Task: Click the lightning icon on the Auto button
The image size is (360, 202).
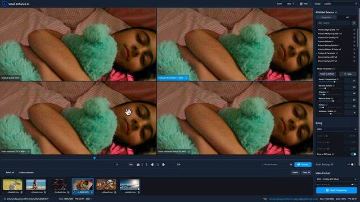Action: [345, 74]
